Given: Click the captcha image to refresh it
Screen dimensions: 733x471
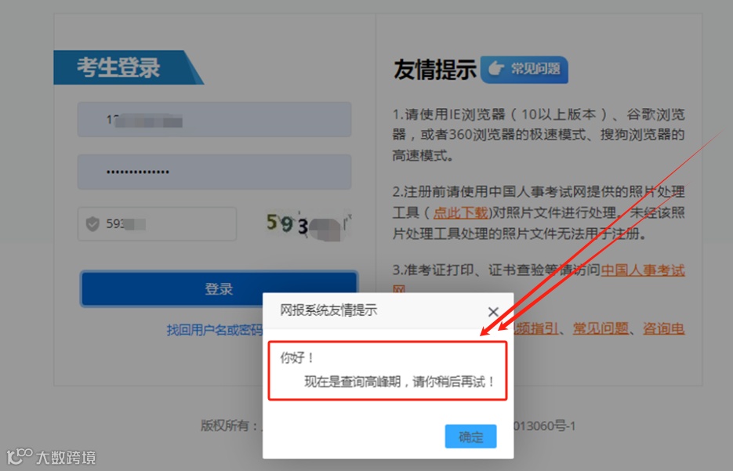Looking at the screenshot, I should click(309, 225).
